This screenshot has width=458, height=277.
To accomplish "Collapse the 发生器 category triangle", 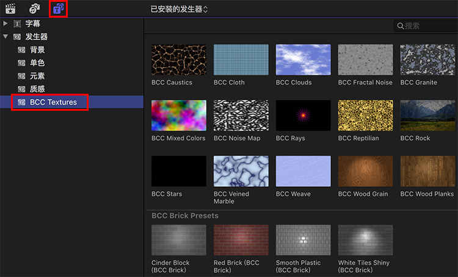I will 5,37.
